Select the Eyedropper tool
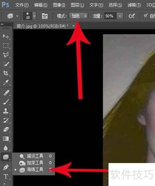The width and height of the screenshot is (155, 186). tap(6, 82)
